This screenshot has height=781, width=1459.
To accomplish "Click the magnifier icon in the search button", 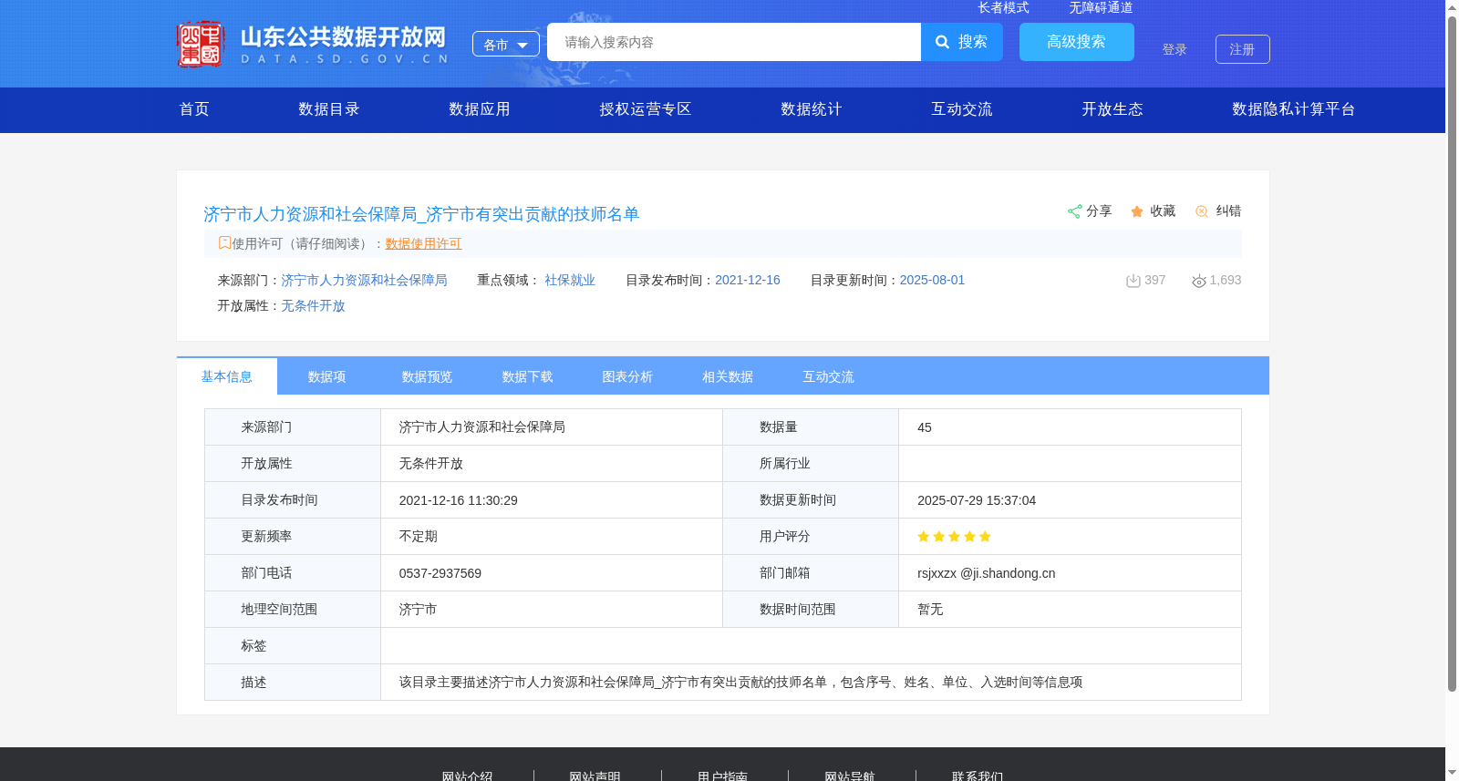I will click(x=943, y=42).
